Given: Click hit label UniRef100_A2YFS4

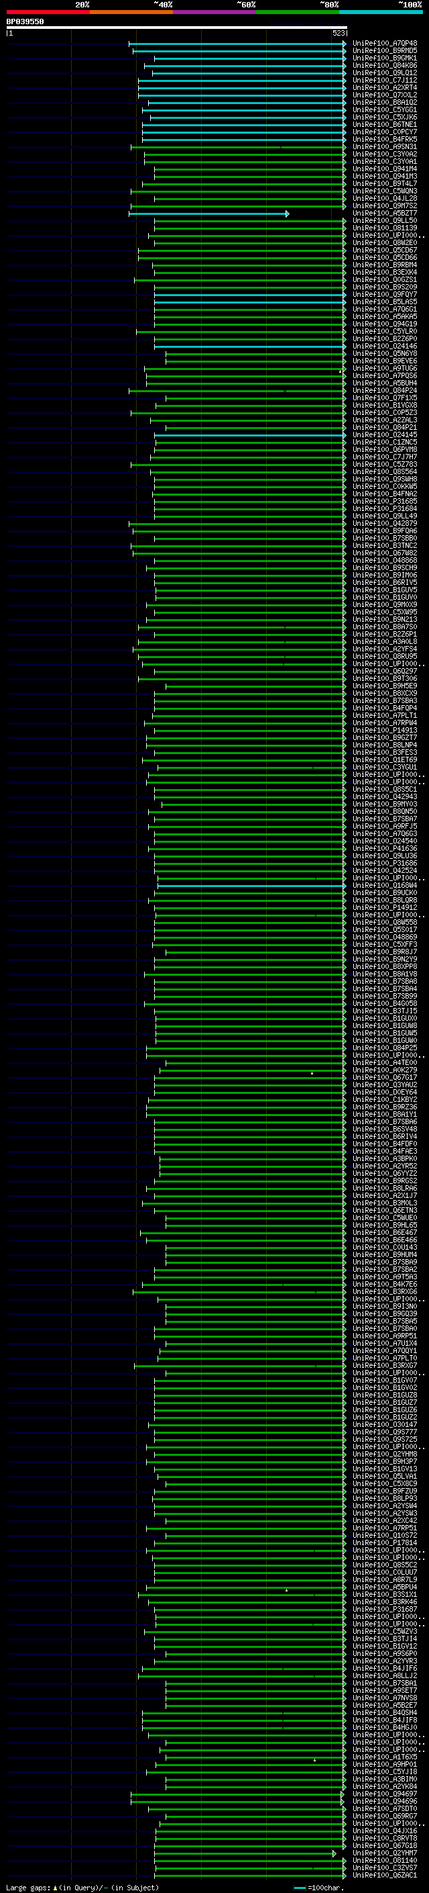Looking at the screenshot, I should click(x=385, y=649).
